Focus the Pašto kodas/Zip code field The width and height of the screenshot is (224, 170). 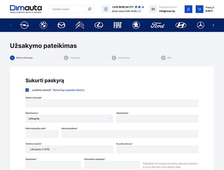click(x=42, y=134)
